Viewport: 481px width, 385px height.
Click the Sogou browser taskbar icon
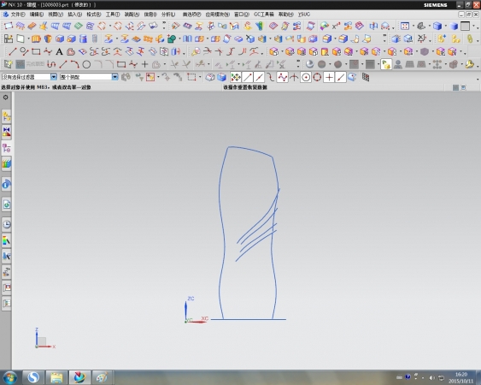[x=33, y=377]
